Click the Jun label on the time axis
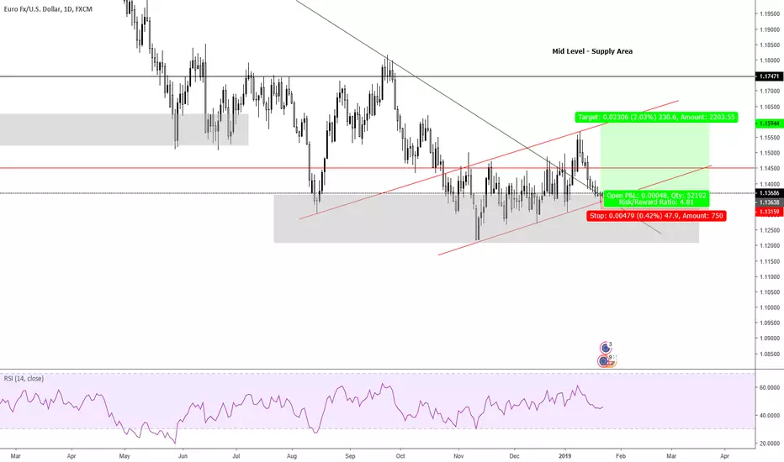Screen dimensions: 784x462 coord(183,456)
